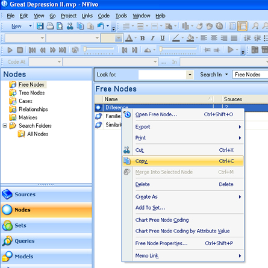Click the Print icon in toolbar
Viewport: 268px width, 268px height.
click(50, 26)
